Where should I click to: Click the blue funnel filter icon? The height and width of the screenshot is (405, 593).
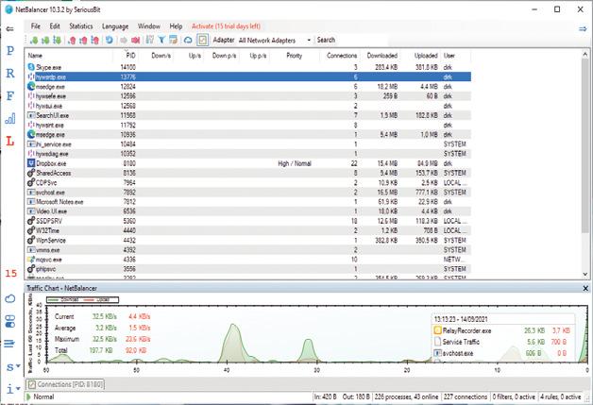pyautogui.click(x=161, y=40)
